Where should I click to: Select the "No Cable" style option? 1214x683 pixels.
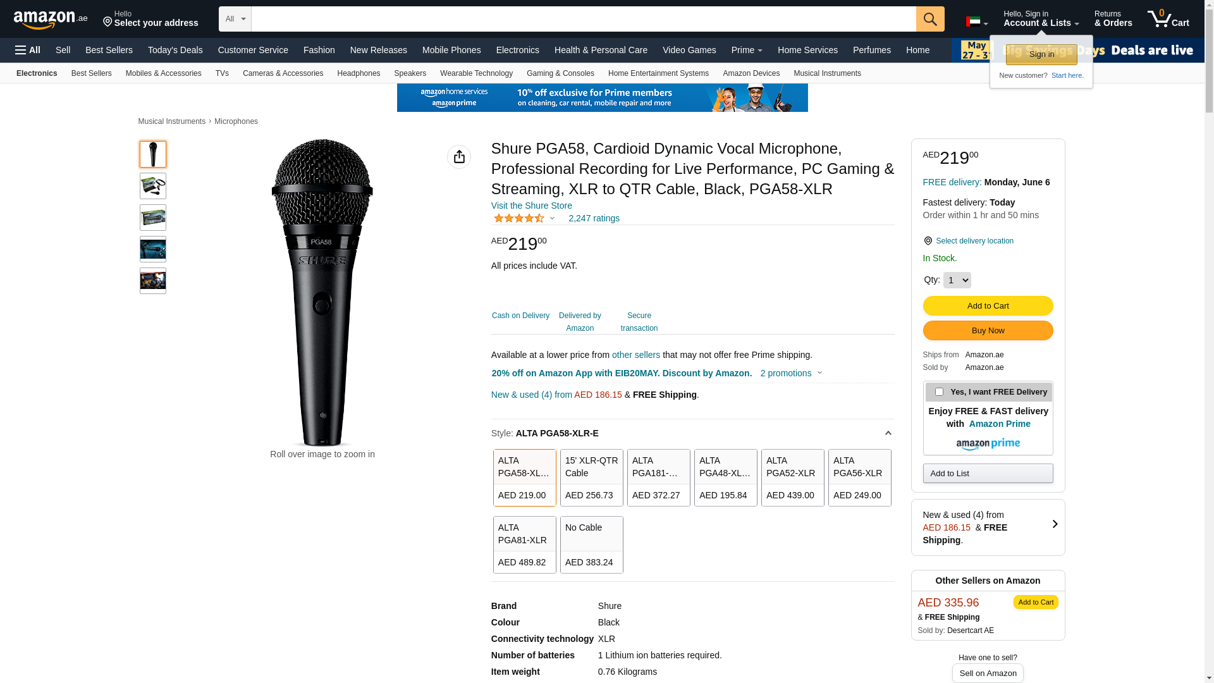pyautogui.click(x=591, y=545)
